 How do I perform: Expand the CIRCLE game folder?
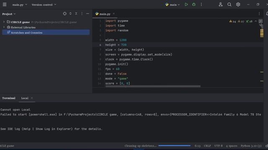(4, 22)
